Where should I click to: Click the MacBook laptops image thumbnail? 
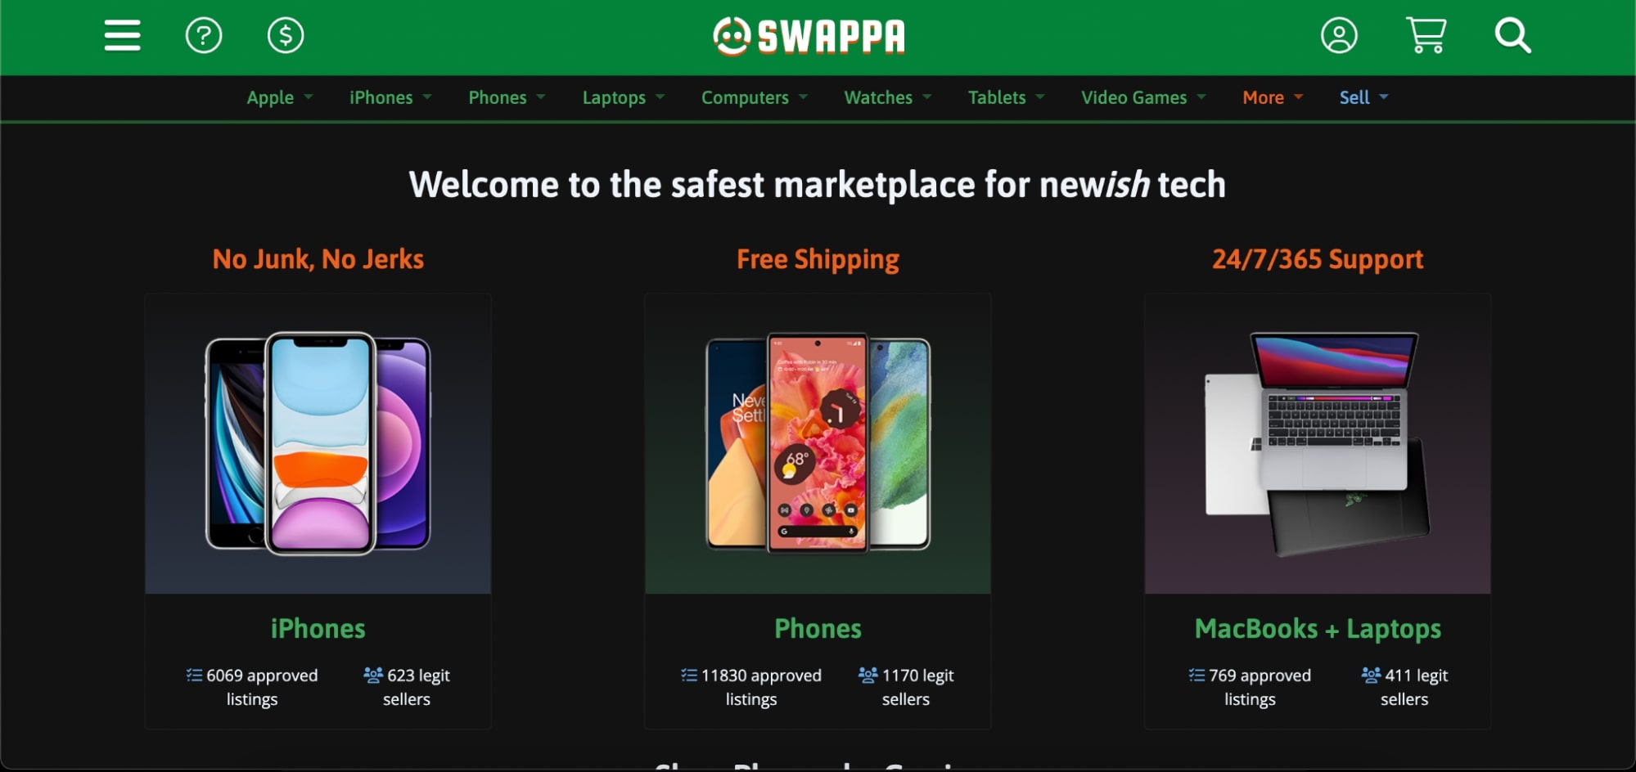point(1318,443)
